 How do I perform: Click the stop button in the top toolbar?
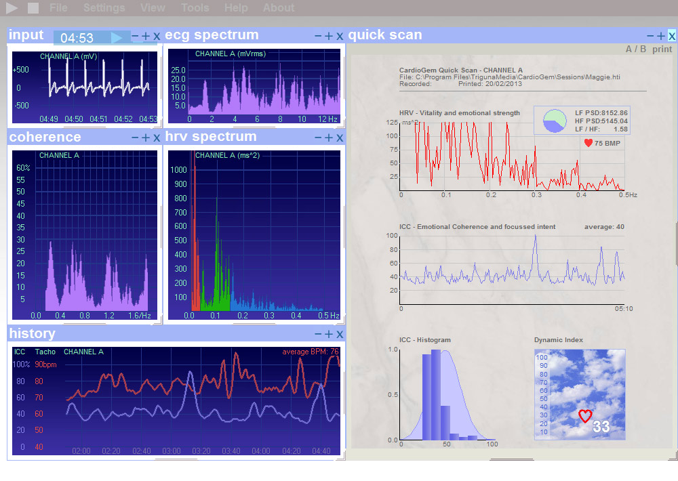coord(33,7)
